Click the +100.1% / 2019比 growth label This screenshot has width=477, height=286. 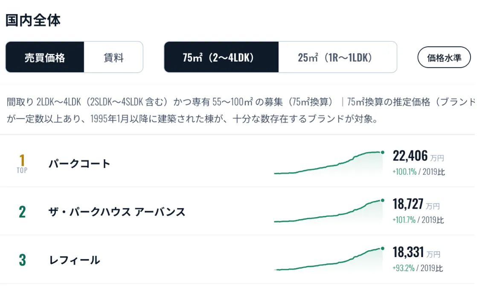pyautogui.click(x=419, y=172)
